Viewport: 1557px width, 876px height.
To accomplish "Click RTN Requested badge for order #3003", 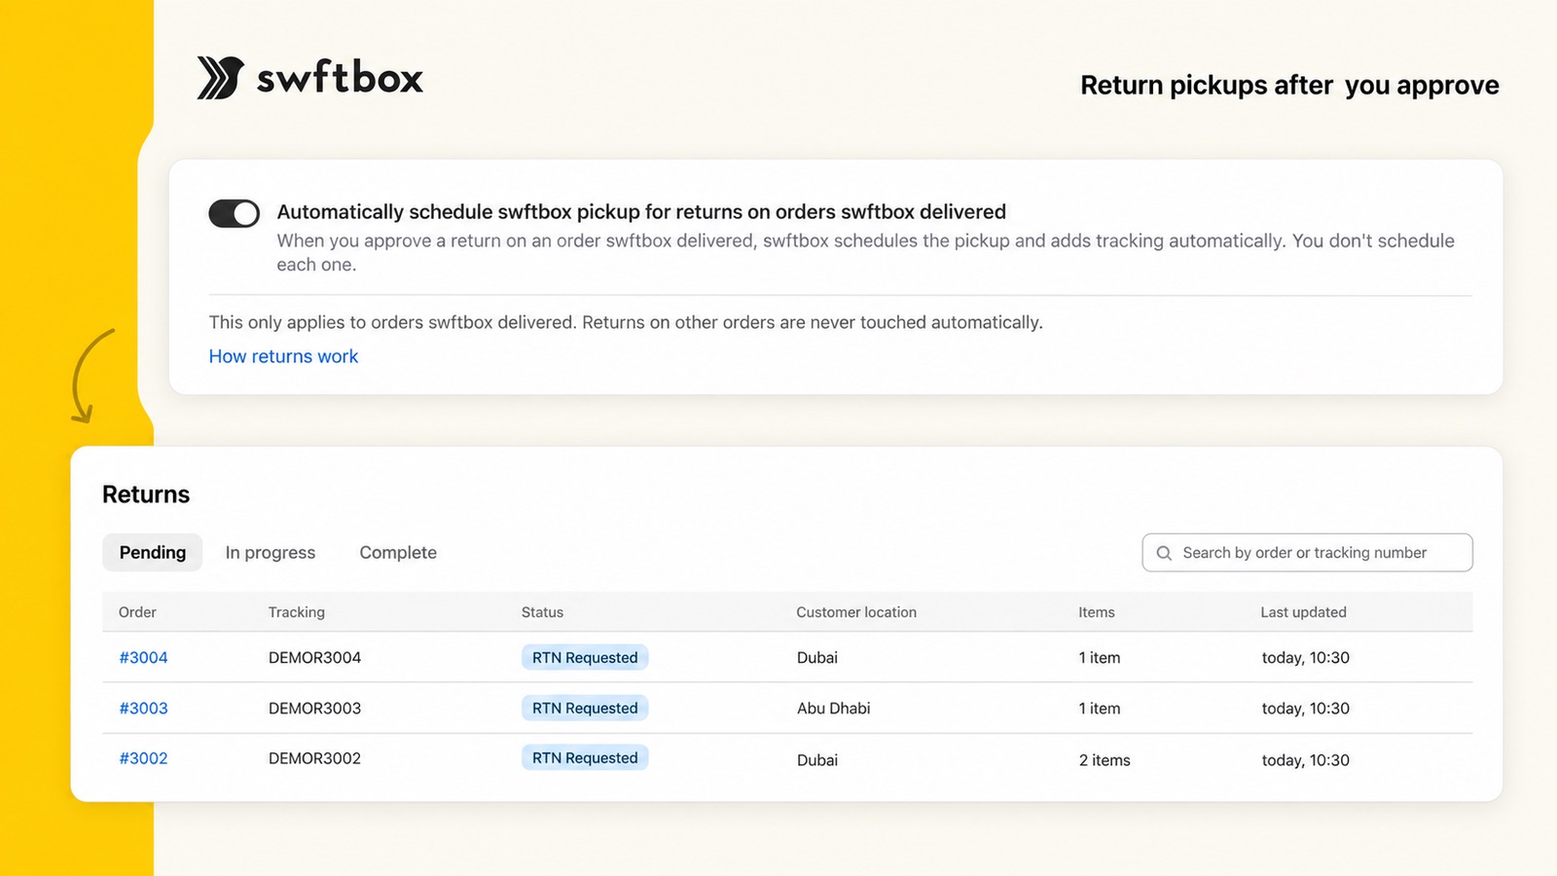I will click(x=585, y=709).
